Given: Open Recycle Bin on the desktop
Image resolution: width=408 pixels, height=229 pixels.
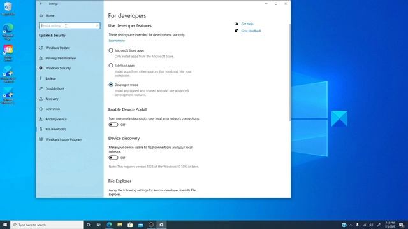Looking at the screenshot, I should coord(8,8).
